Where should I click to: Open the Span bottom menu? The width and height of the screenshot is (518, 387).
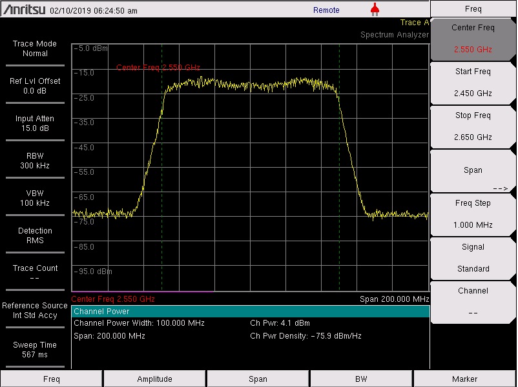[x=258, y=379]
